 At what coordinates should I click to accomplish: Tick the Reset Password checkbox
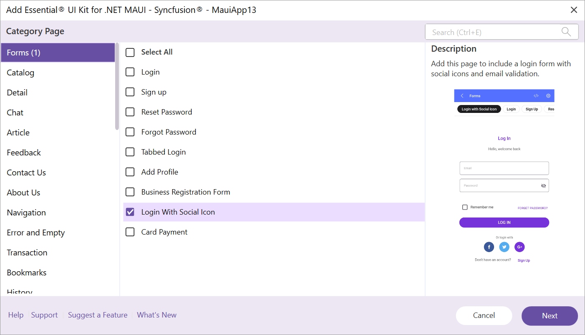click(130, 112)
